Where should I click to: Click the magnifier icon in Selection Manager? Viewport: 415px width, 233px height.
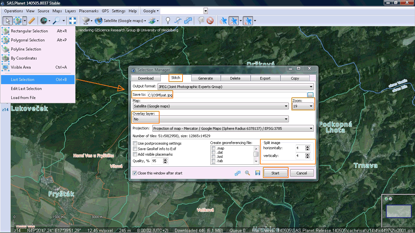point(247,173)
